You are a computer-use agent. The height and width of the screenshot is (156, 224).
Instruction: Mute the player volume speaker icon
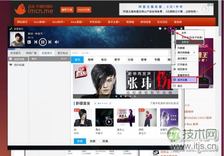pyautogui.click(x=57, y=42)
